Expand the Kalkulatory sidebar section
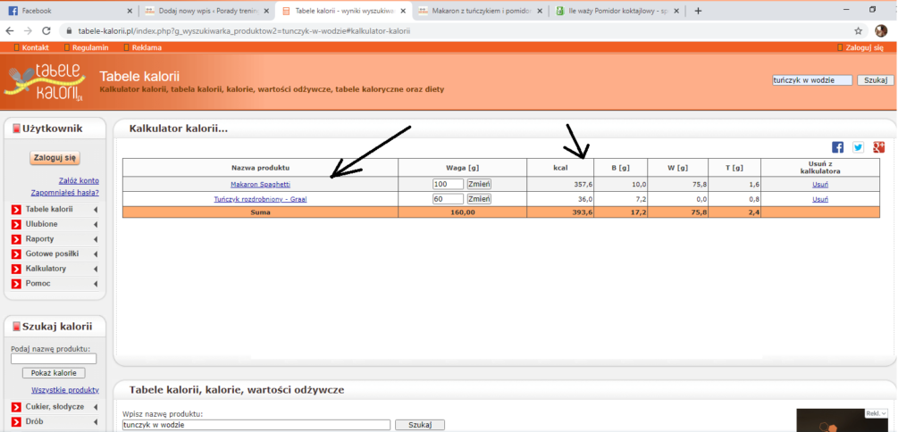This screenshot has width=915, height=432. click(x=55, y=269)
